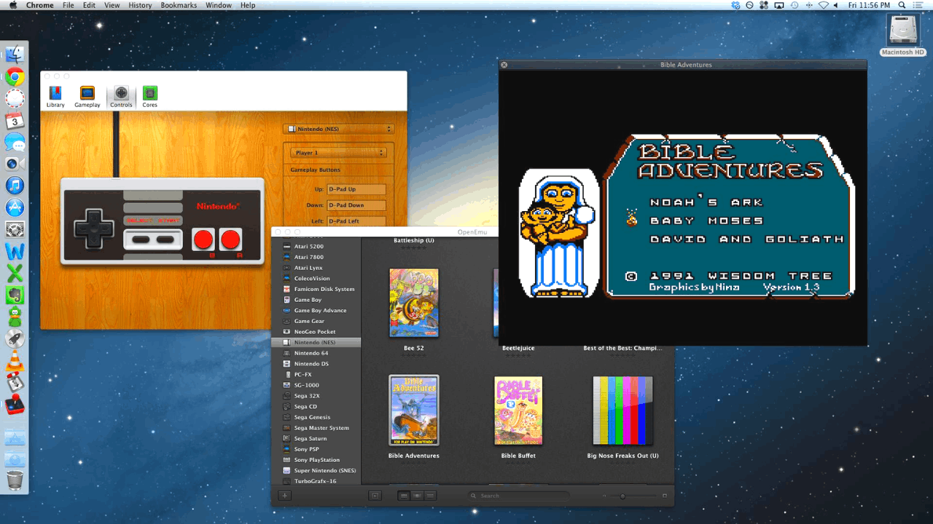Open Spotlight search in the menu bar
Viewport: 933px width, 524px height.
pos(902,5)
